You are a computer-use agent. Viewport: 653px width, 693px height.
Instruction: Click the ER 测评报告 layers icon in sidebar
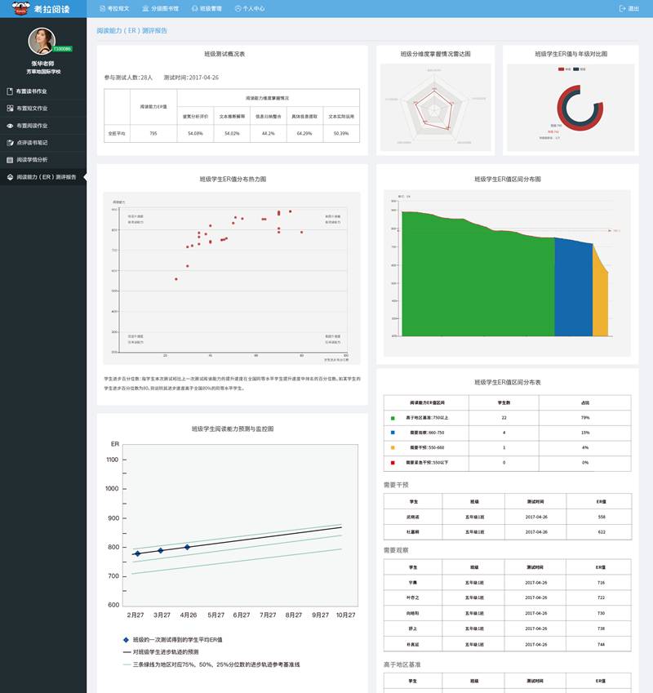[10, 177]
